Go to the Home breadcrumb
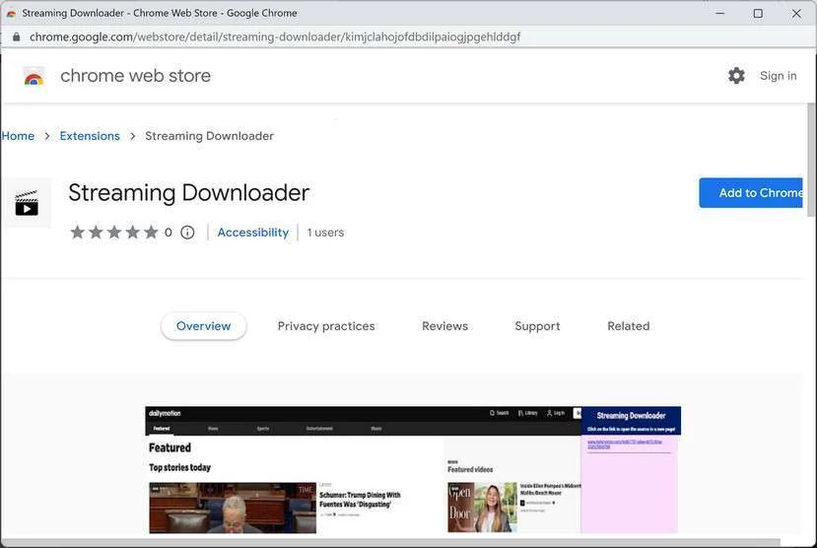The image size is (817, 548). coord(18,136)
